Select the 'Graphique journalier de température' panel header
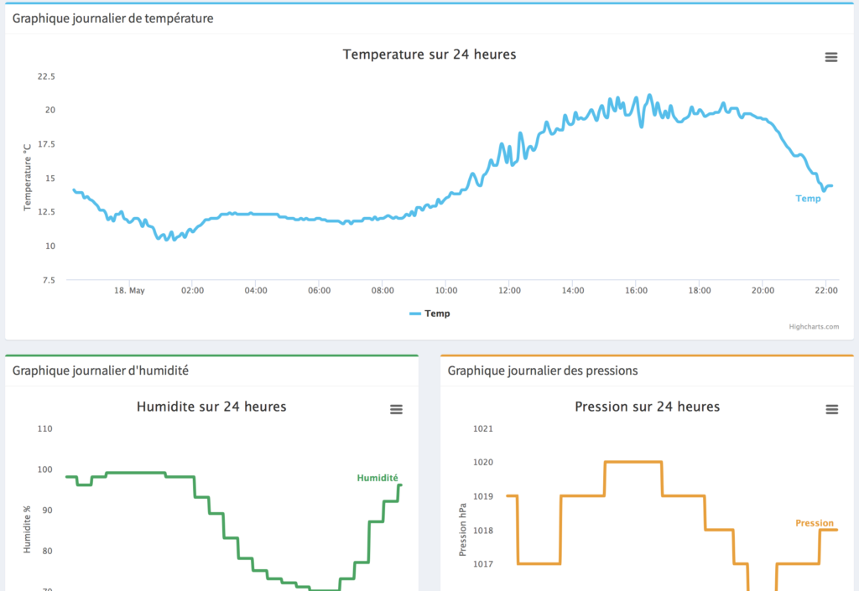Screen dimensions: 859x591 click(x=112, y=18)
